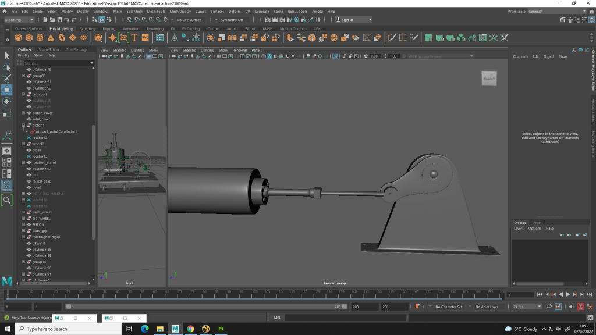The height and width of the screenshot is (335, 596).
Task: Expand the group11 node in Outliner
Action: (x=23, y=76)
